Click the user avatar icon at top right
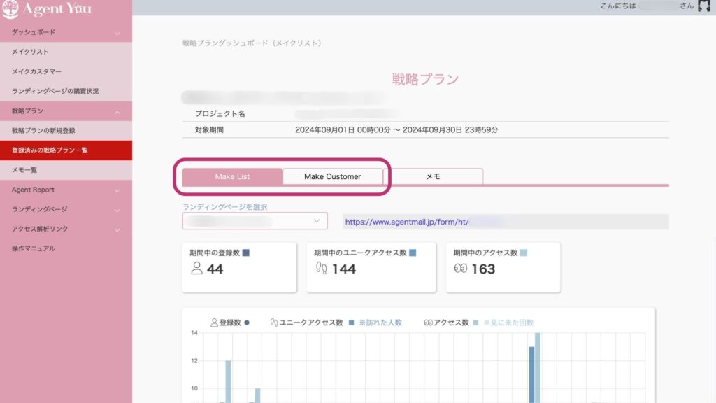This screenshot has width=716, height=403. pyautogui.click(x=704, y=6)
